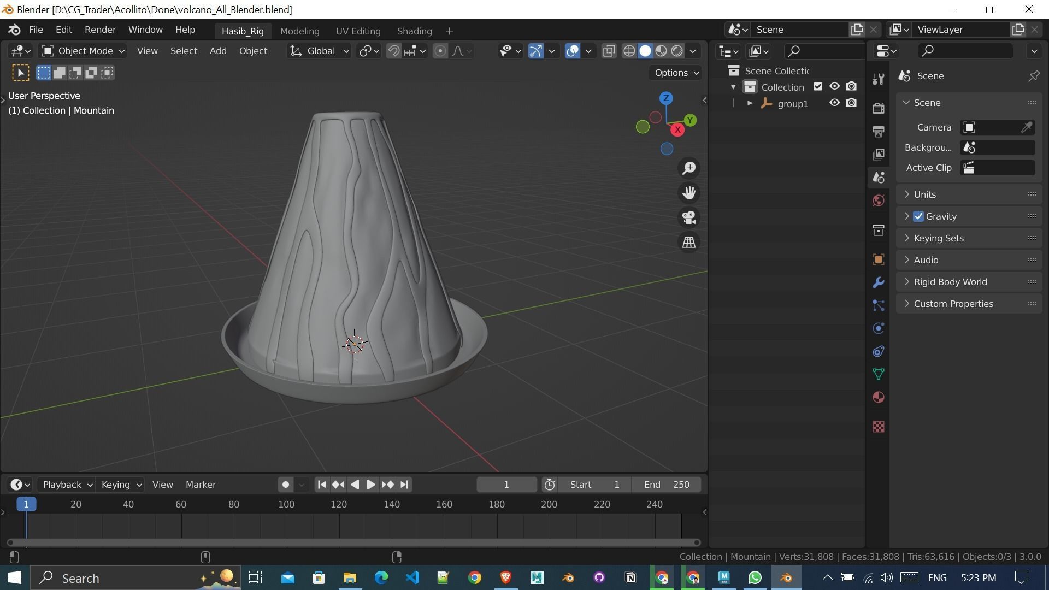The image size is (1049, 590).
Task: Open the Texture properties checkerboard tab
Action: pos(878,427)
